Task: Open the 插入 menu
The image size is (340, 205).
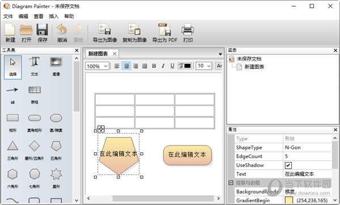Action: pos(54,16)
